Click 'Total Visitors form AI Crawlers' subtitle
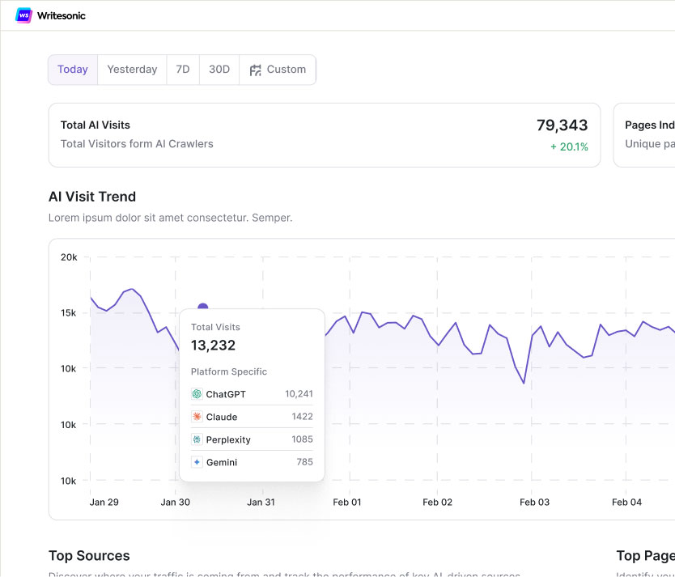 137,144
